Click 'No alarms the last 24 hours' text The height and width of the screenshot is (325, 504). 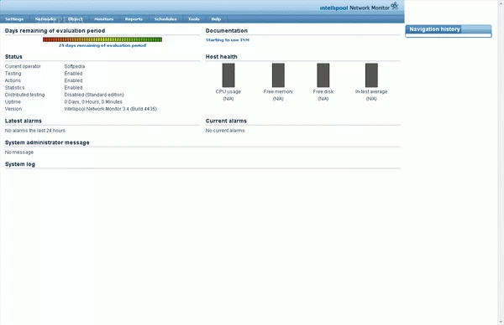coord(35,131)
